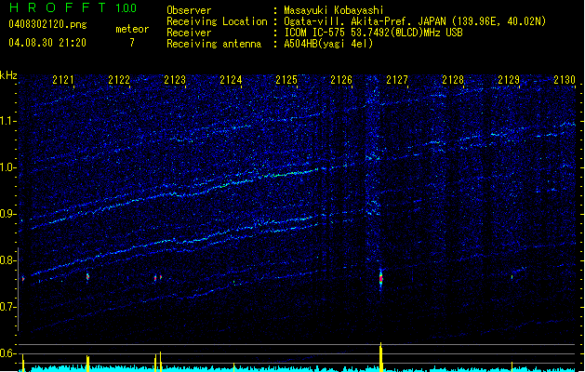Click the kHz axis unit label
The height and width of the screenshot is (372, 585).
tap(8, 75)
